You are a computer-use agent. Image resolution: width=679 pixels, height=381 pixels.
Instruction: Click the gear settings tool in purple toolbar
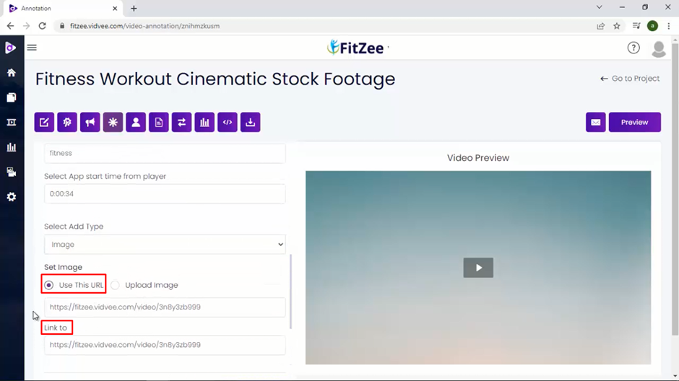point(67,123)
